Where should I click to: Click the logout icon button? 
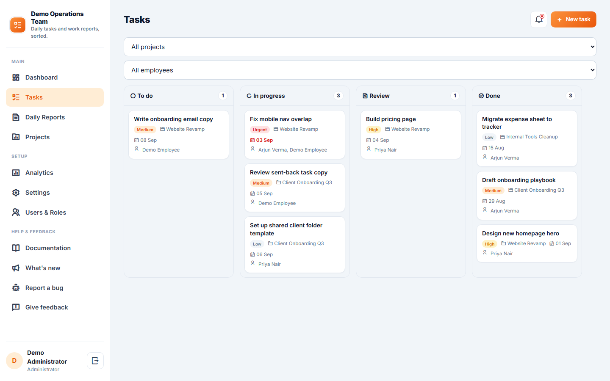click(95, 361)
